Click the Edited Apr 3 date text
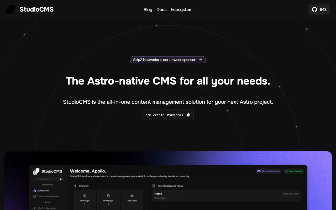The height and width of the screenshot is (210, 336). [x=290, y=194]
